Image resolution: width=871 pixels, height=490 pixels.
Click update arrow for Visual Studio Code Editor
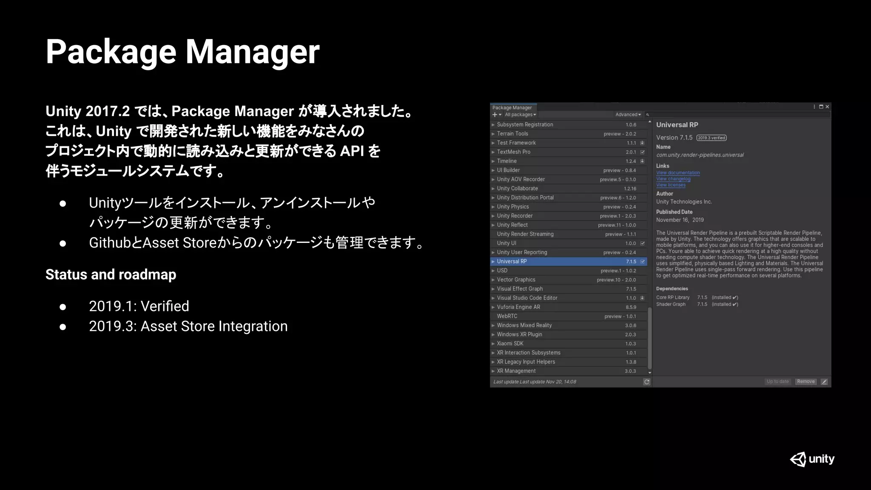click(642, 298)
